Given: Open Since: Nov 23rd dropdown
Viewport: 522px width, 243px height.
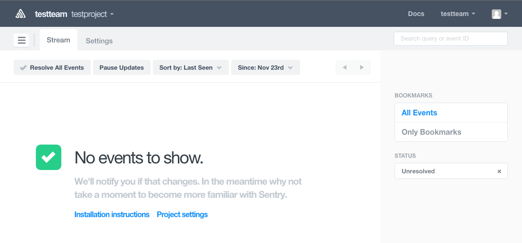Looking at the screenshot, I should [x=266, y=67].
